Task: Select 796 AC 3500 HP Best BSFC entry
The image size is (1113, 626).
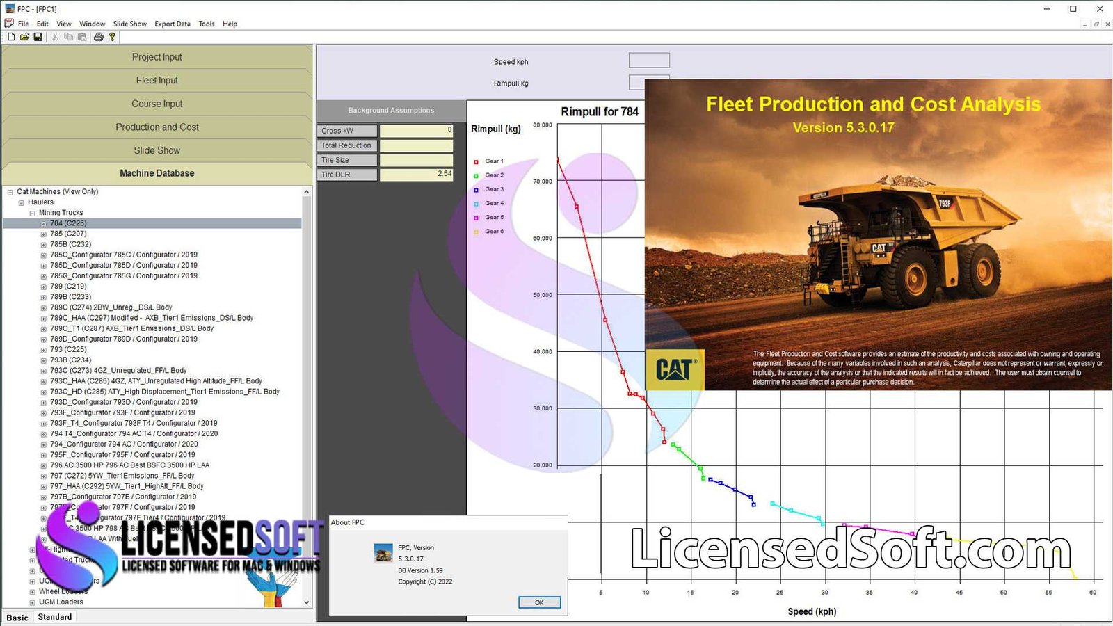Action: point(129,465)
